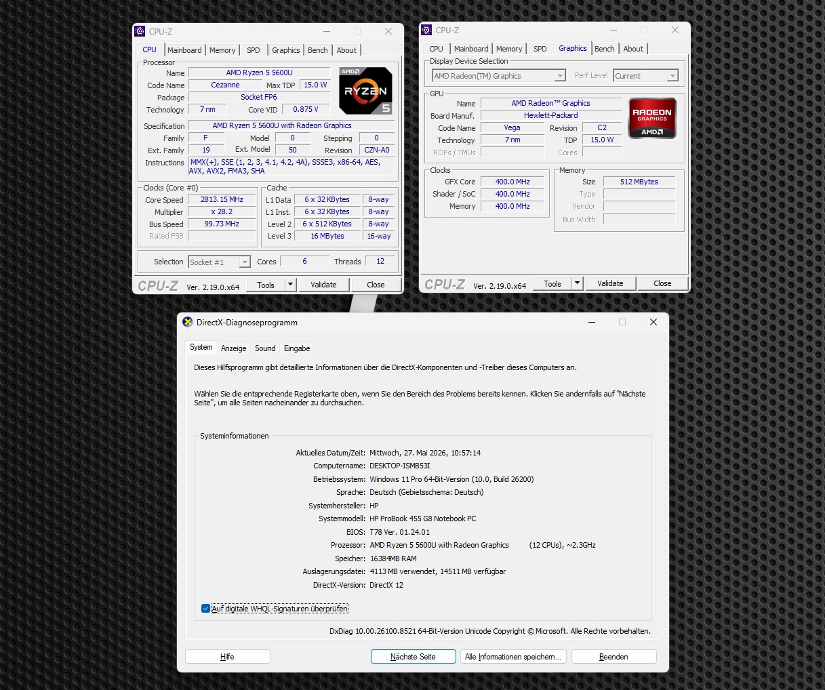Click the GPU Code Name value Vega

pos(512,127)
